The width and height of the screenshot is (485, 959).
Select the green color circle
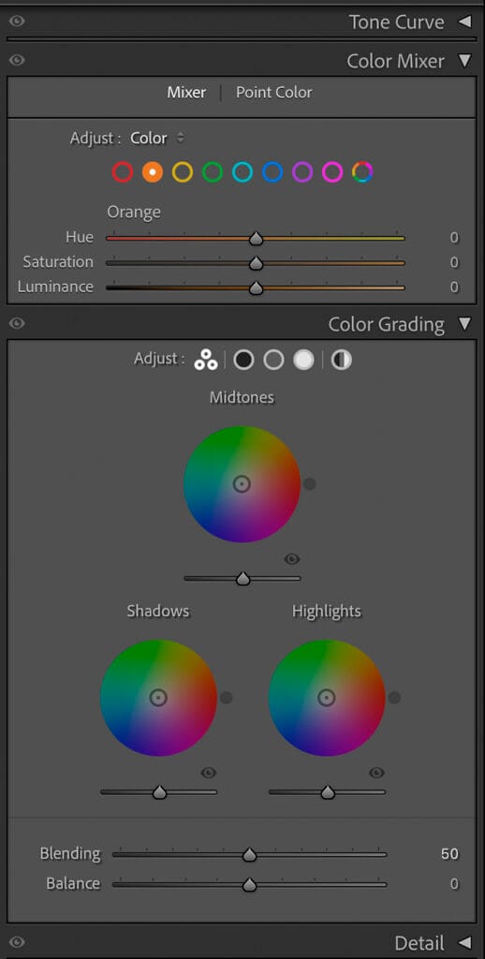tap(213, 172)
